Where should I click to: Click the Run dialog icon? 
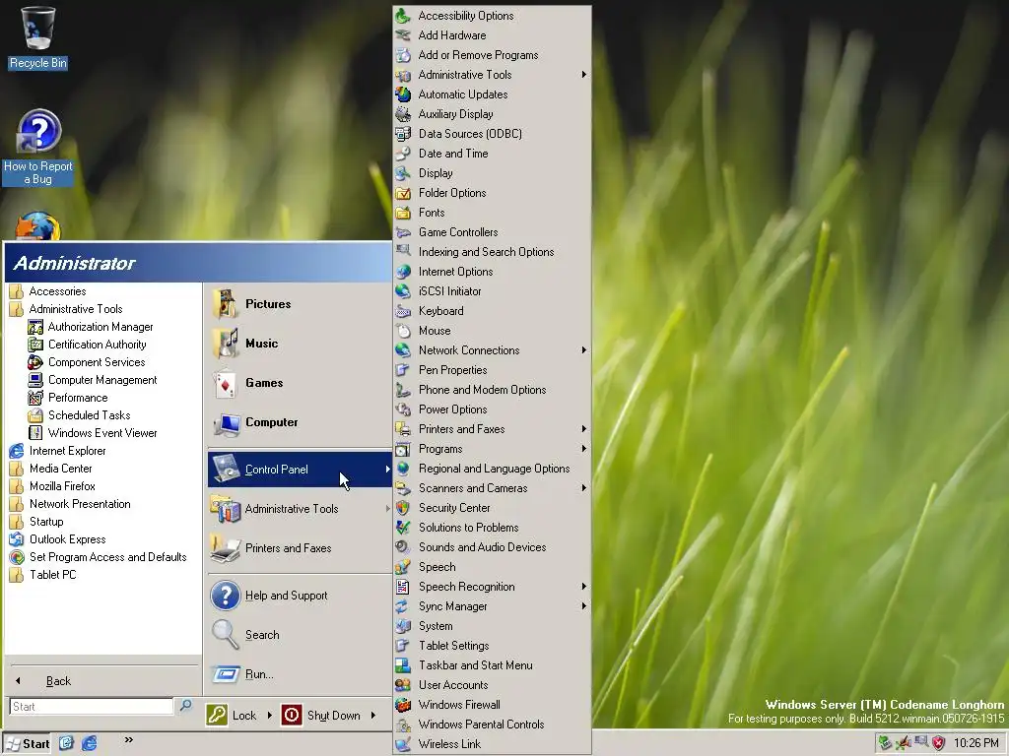(226, 674)
